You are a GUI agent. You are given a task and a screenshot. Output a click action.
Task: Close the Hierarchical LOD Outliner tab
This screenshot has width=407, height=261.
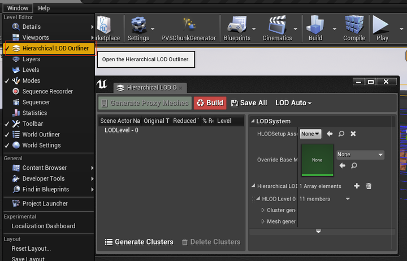pyautogui.click(x=181, y=88)
